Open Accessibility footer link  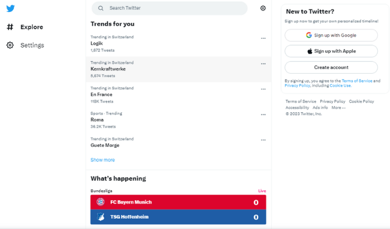pos(297,107)
